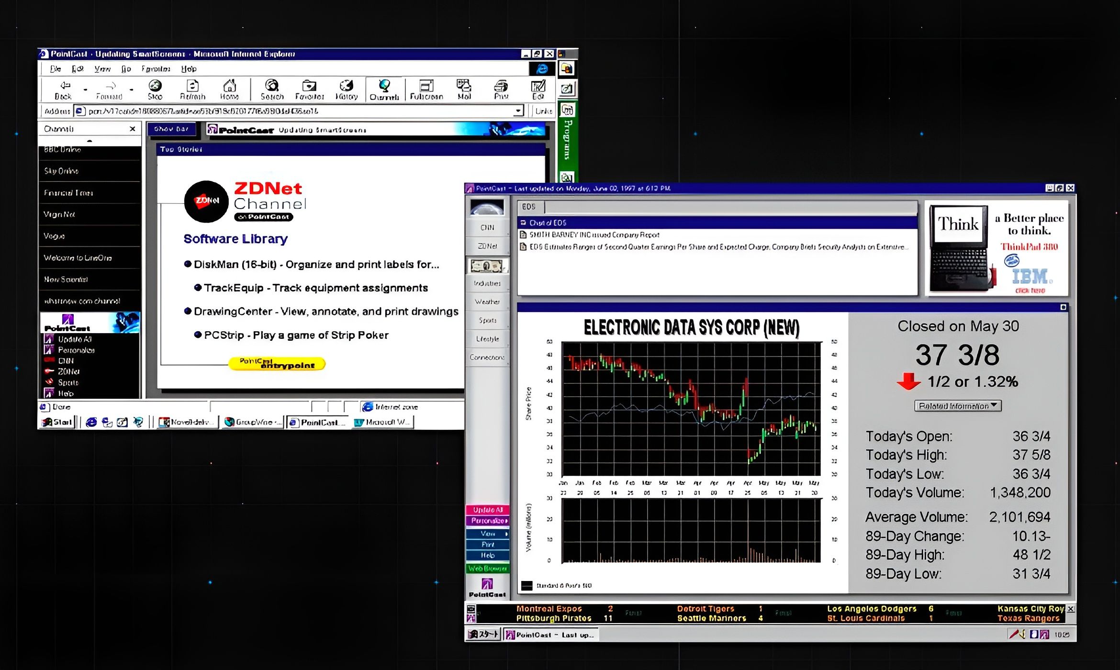Open the Favorites toolbar button
Screen dimensions: 1120x670
tap(309, 90)
